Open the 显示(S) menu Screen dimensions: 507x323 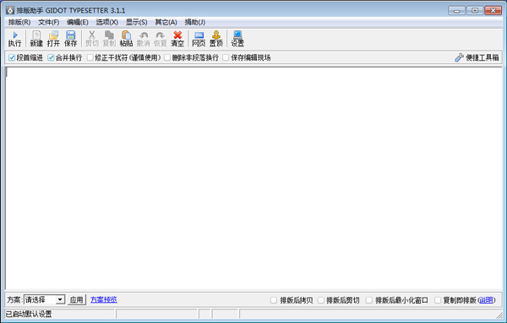pos(136,22)
